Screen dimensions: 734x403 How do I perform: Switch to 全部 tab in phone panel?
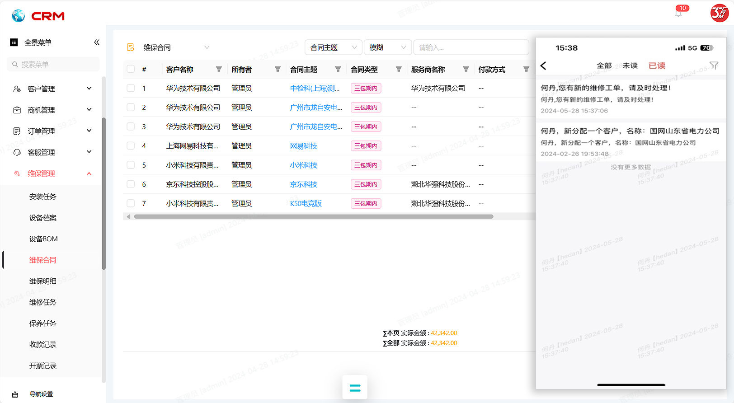click(604, 66)
